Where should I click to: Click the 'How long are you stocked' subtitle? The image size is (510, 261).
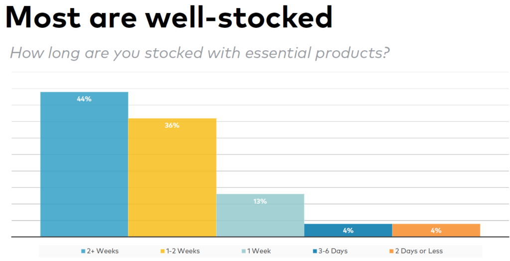200,53
